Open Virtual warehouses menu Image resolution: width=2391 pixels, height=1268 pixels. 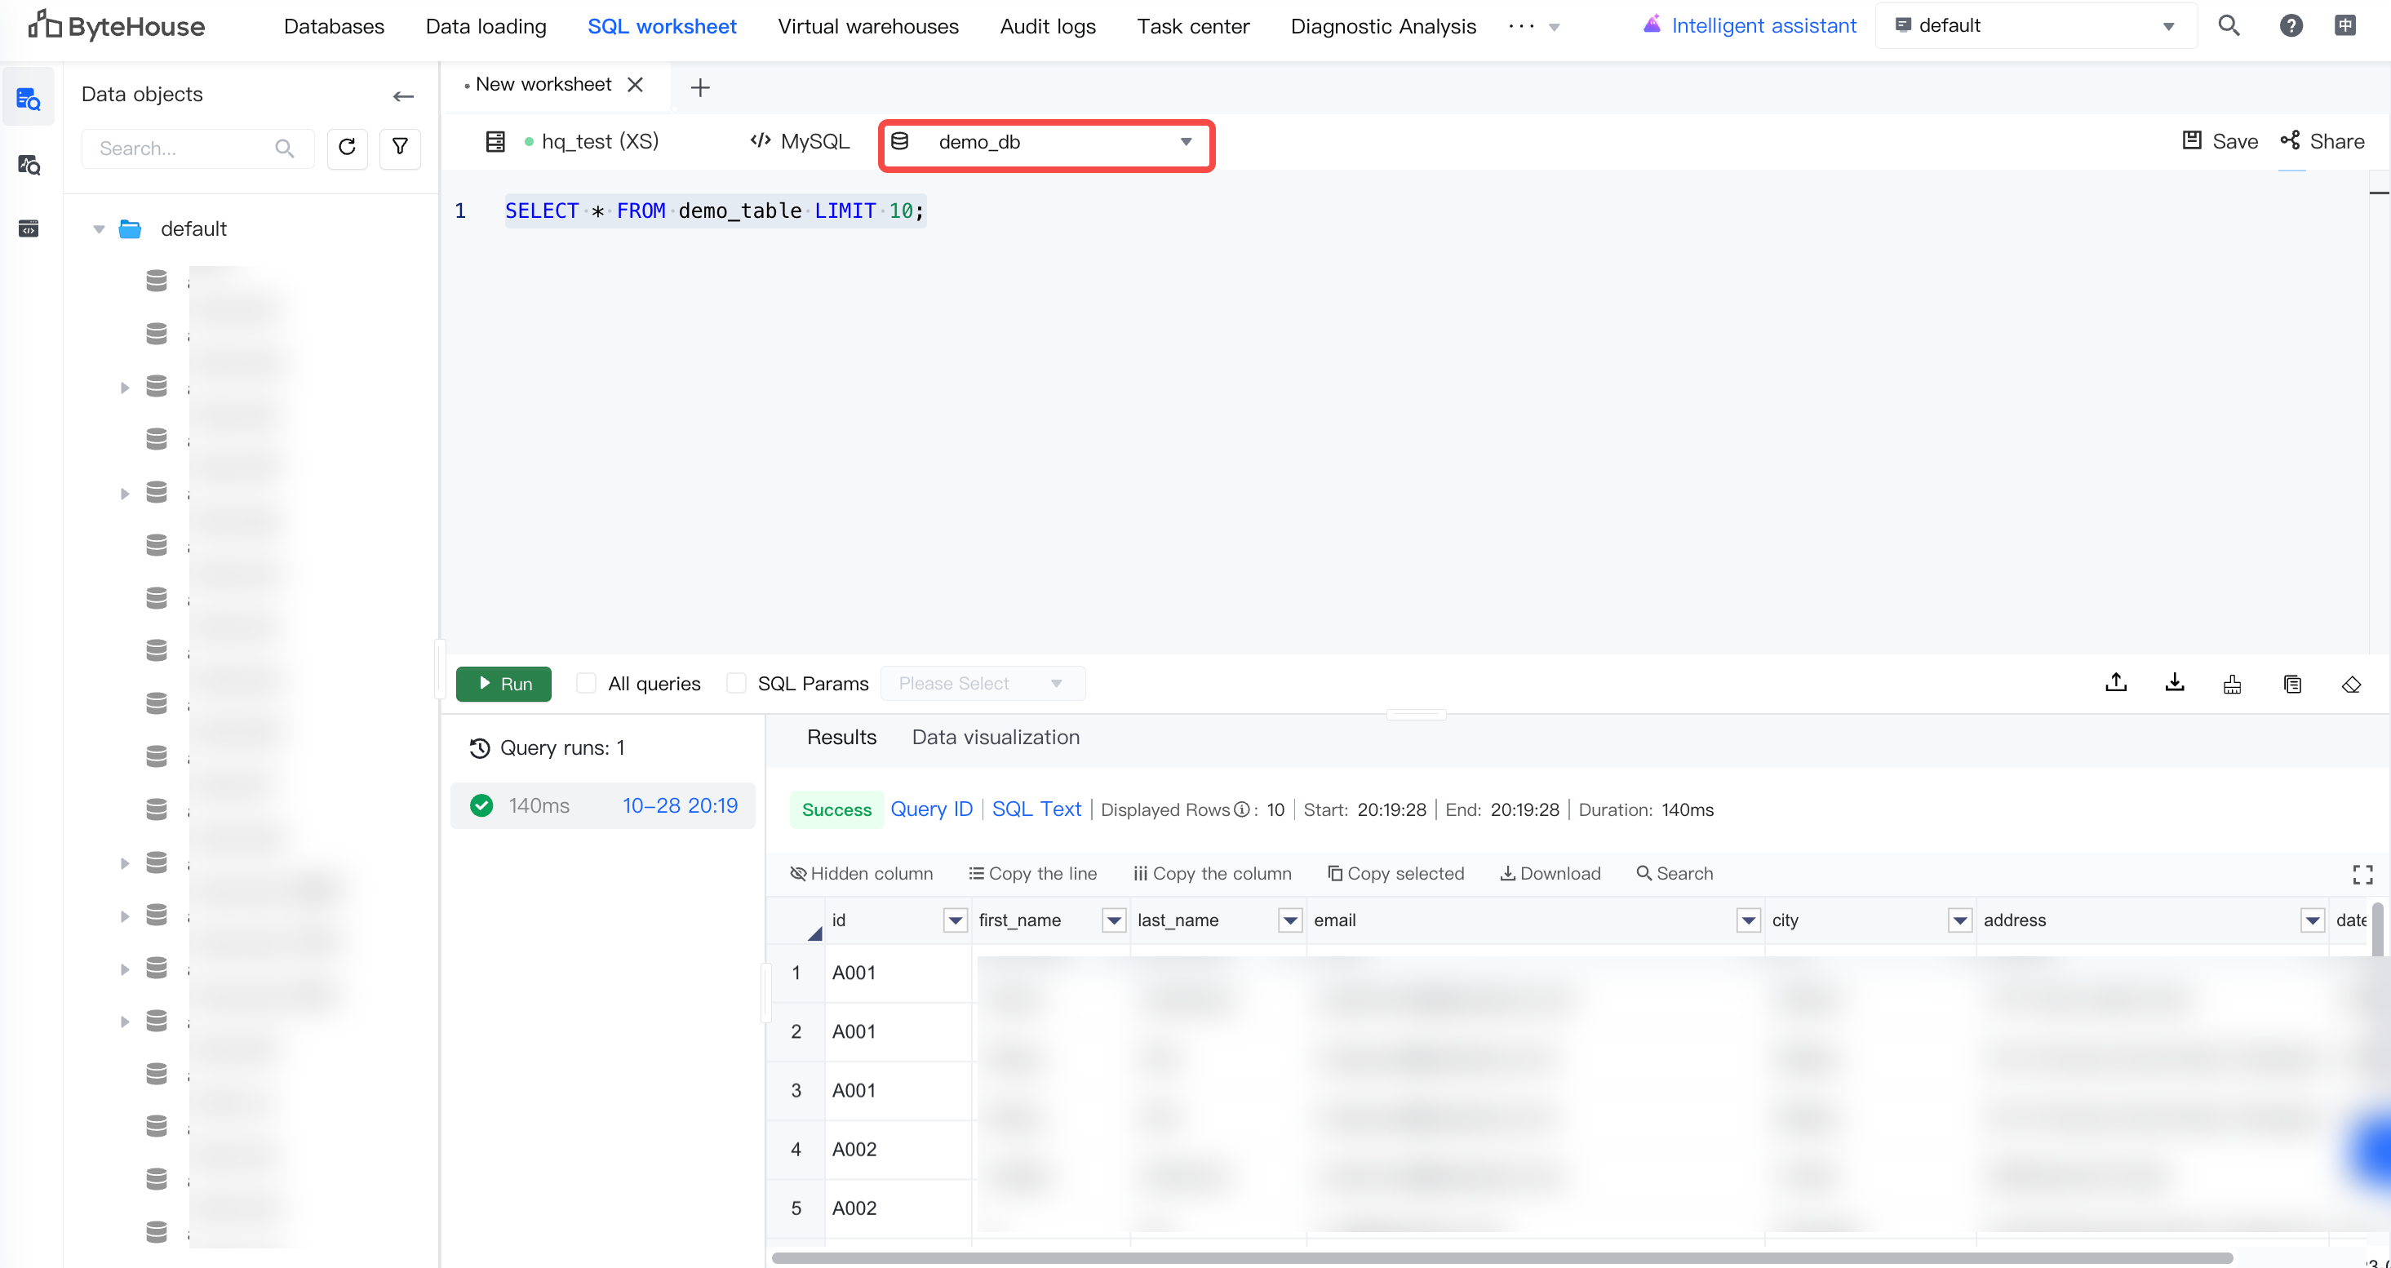pyautogui.click(x=867, y=26)
